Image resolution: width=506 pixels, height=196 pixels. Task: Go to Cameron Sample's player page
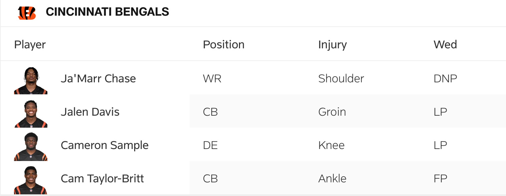104,145
